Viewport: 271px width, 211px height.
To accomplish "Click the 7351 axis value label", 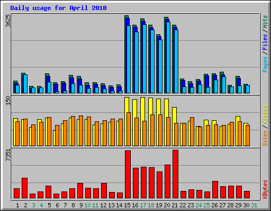I will 8,155.
